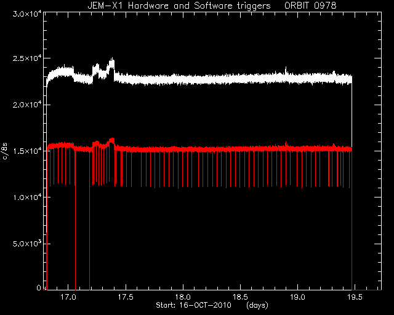Click the 1.5×10⁴ y-axis label
The width and height of the screenshot is (394, 315).
pos(27,151)
